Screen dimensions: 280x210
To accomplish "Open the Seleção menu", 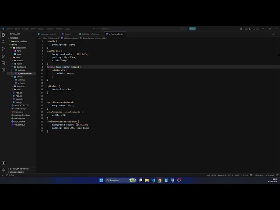I will [x=25, y=29].
